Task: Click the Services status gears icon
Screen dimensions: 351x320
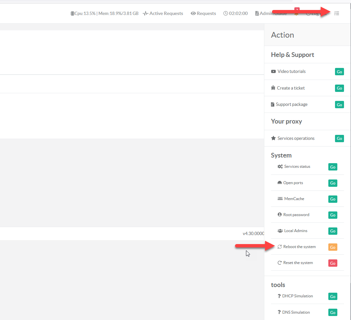Action: [x=280, y=166]
